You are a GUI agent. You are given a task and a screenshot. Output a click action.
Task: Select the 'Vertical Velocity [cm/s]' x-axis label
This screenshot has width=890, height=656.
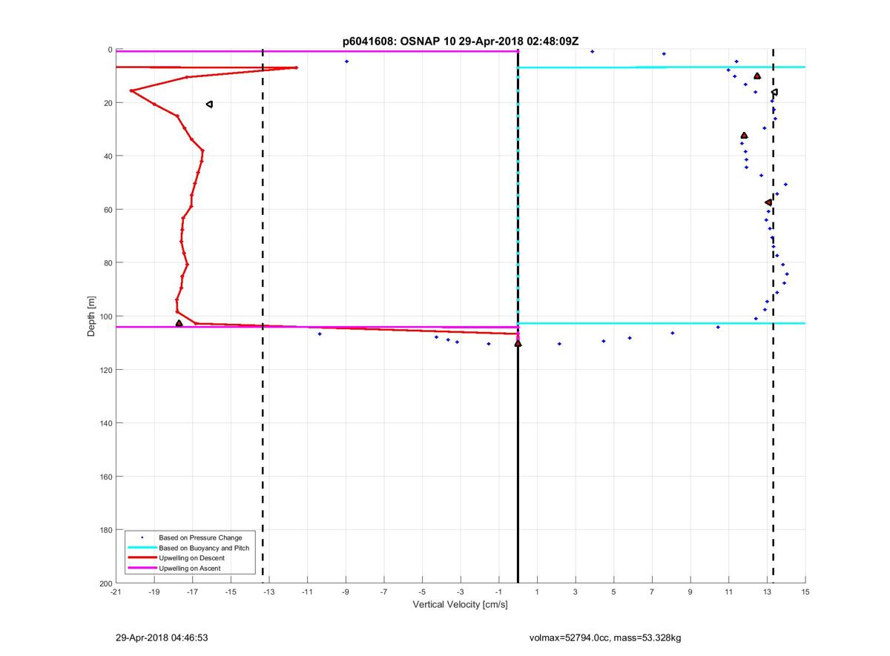tap(460, 604)
